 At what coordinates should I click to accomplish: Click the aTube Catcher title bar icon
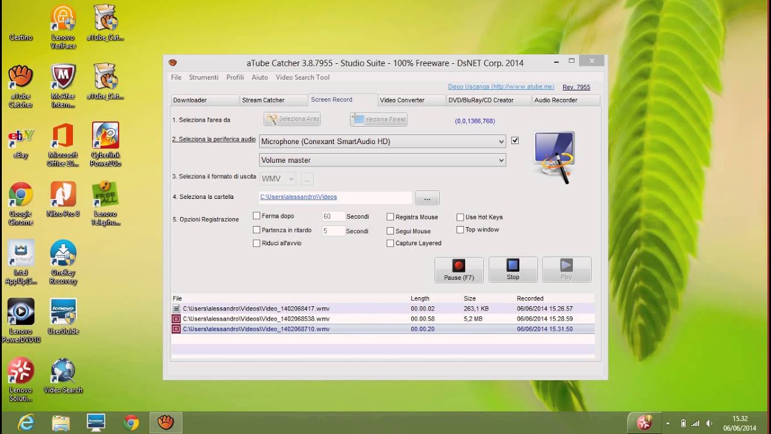(x=173, y=62)
